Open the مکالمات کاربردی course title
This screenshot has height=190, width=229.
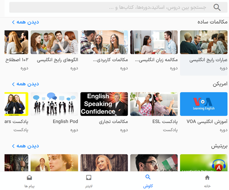click(x=110, y=60)
